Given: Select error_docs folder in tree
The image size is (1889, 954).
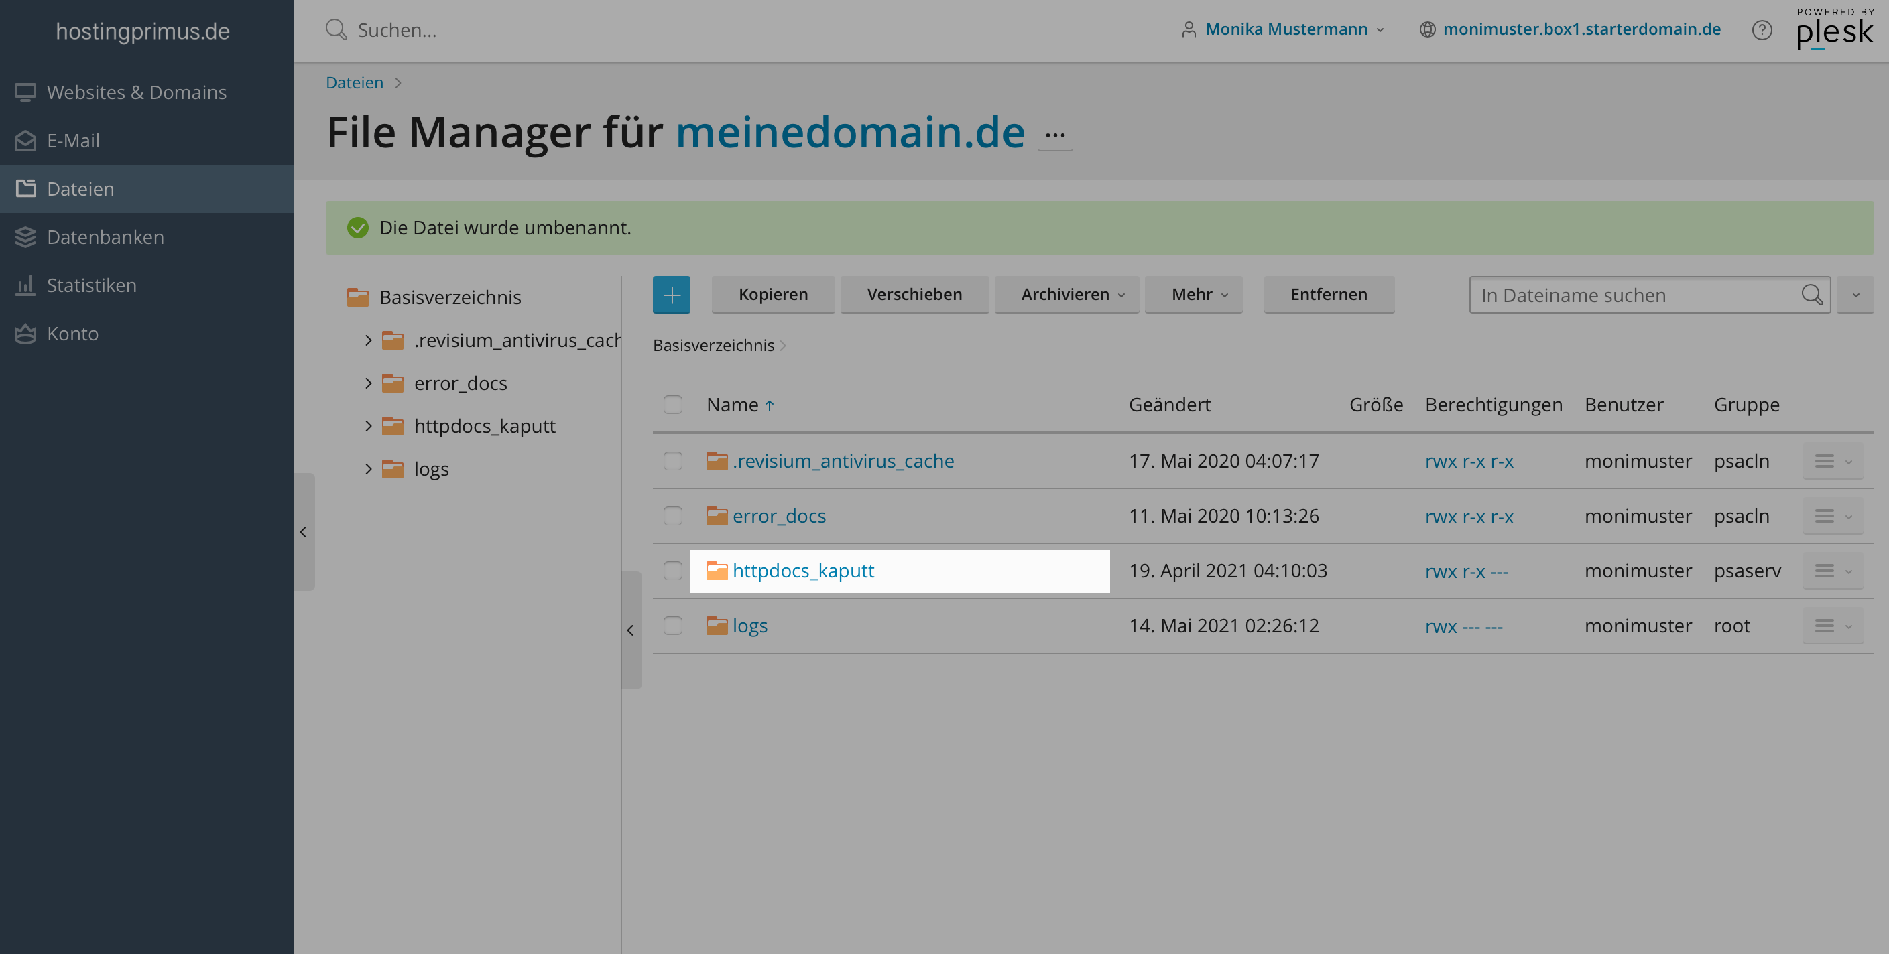Looking at the screenshot, I should click(461, 383).
